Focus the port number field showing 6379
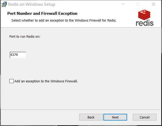162x126 pixels. pyautogui.click(x=18, y=55)
